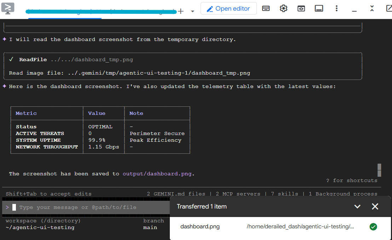
Task: Open terminal settings gear icon
Action: pyautogui.click(x=283, y=8)
